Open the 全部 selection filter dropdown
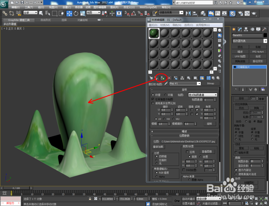The width and height of the screenshot is (269, 206). pyautogui.click(x=30, y=13)
